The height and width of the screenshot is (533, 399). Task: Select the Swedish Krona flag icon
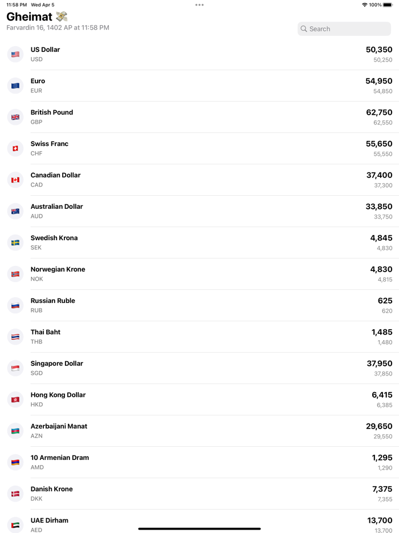click(x=15, y=243)
